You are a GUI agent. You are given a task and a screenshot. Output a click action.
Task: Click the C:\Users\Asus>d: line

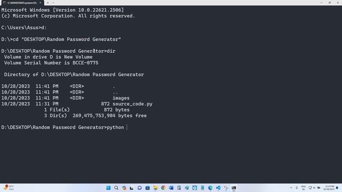pyautogui.click(x=24, y=28)
